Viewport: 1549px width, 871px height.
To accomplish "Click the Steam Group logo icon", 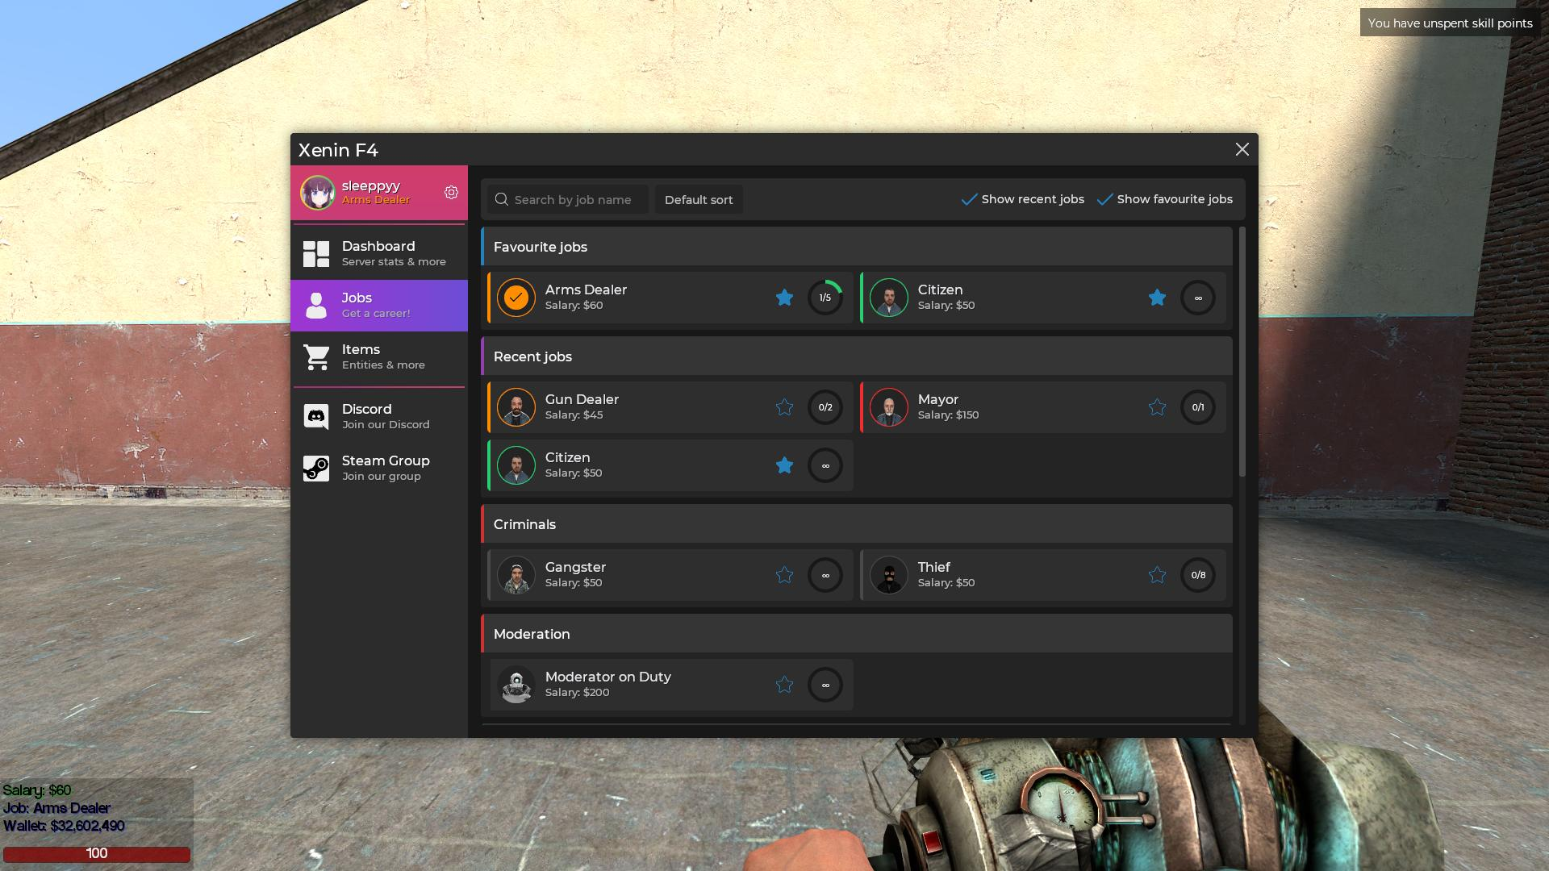I will pyautogui.click(x=316, y=468).
